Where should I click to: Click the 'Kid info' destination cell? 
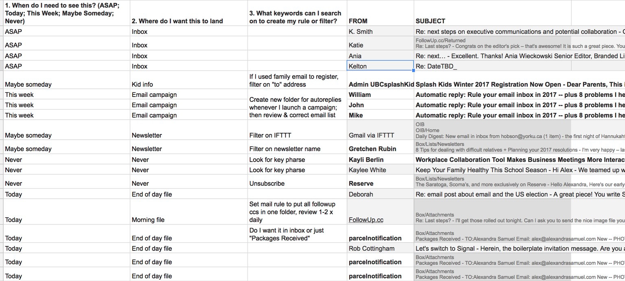coord(189,80)
